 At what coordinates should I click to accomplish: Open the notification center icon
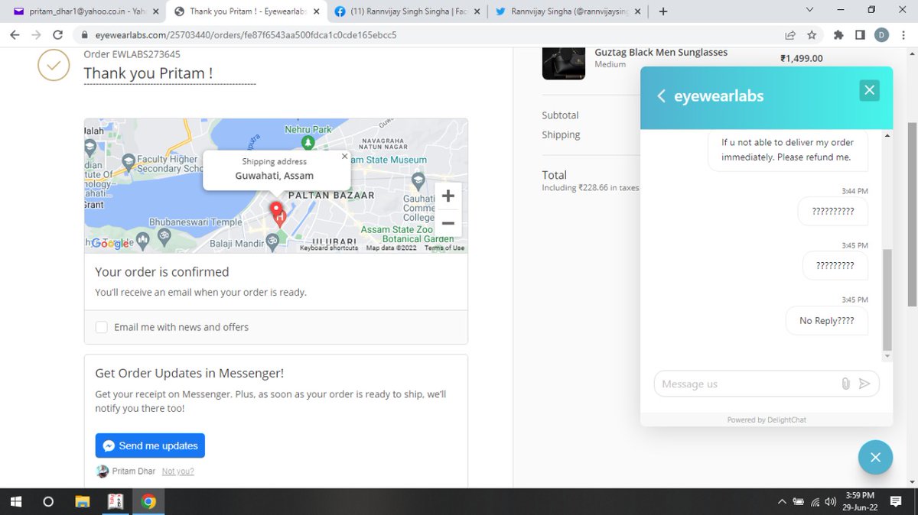896,502
